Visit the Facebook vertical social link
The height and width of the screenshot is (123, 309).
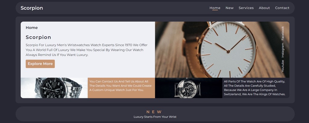pos(282,33)
